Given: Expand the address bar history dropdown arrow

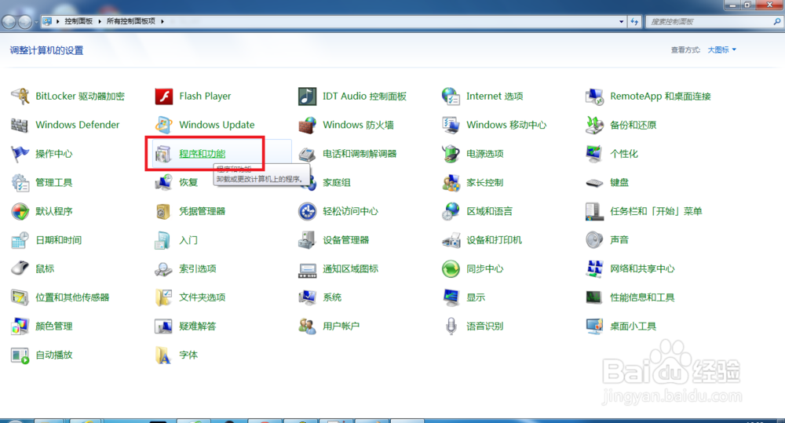Looking at the screenshot, I should [621, 21].
